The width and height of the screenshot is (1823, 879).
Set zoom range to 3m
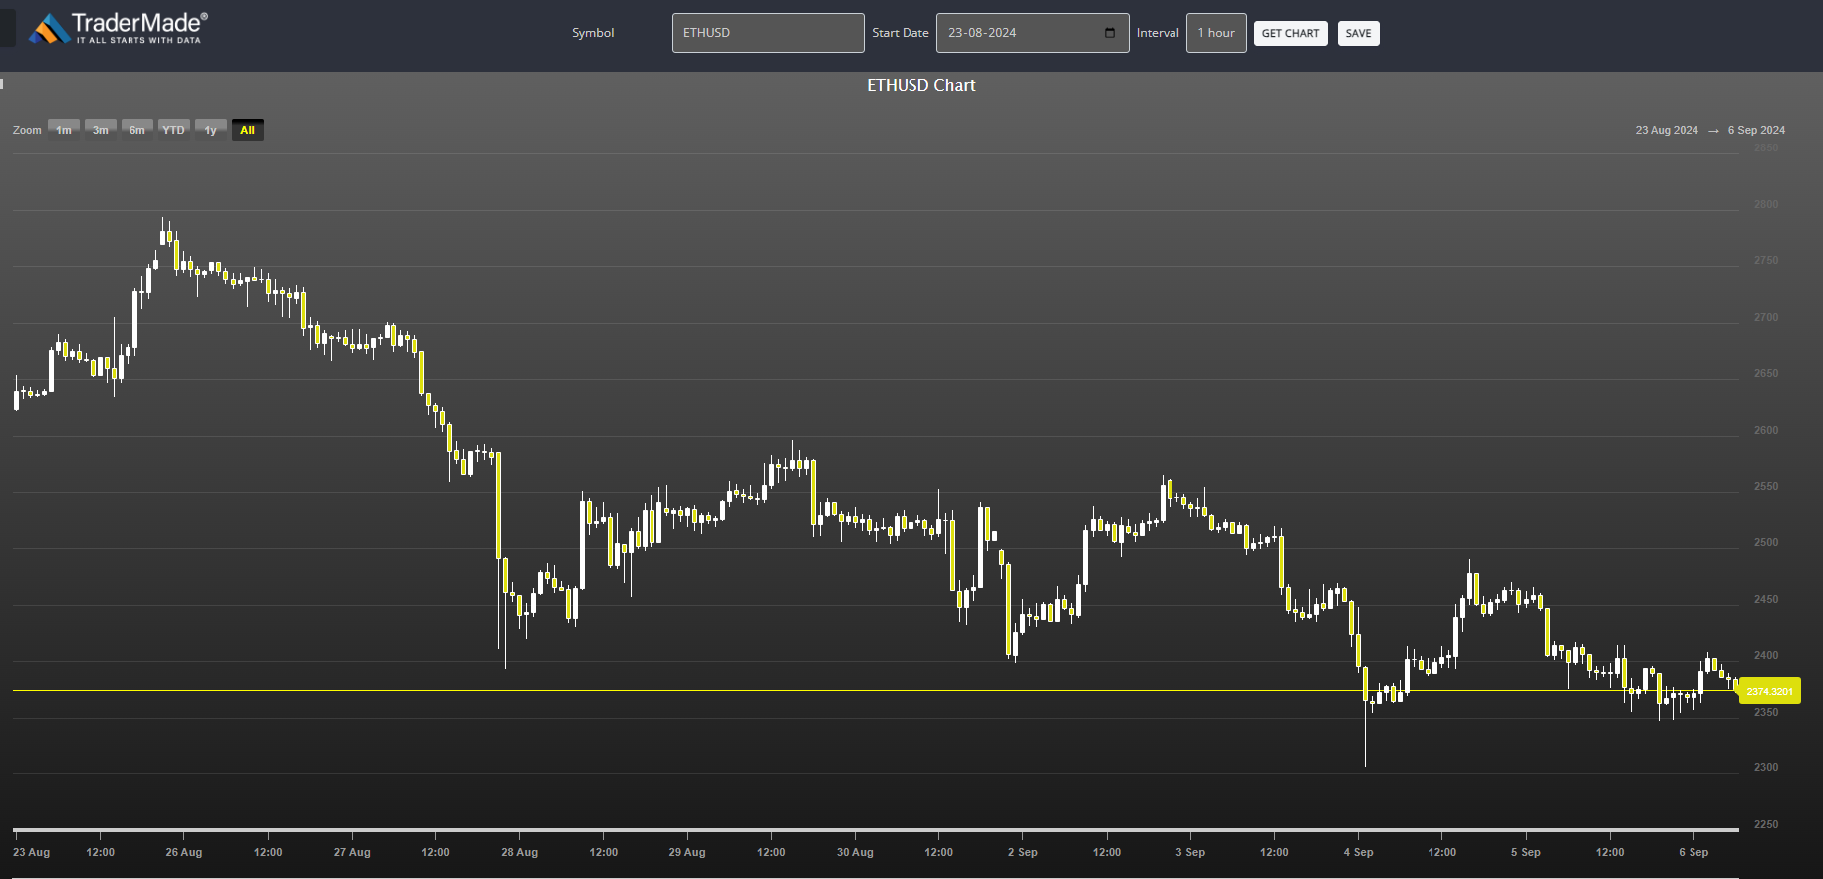click(101, 130)
